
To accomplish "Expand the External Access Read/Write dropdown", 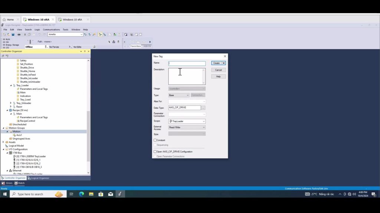I will coord(187,127).
